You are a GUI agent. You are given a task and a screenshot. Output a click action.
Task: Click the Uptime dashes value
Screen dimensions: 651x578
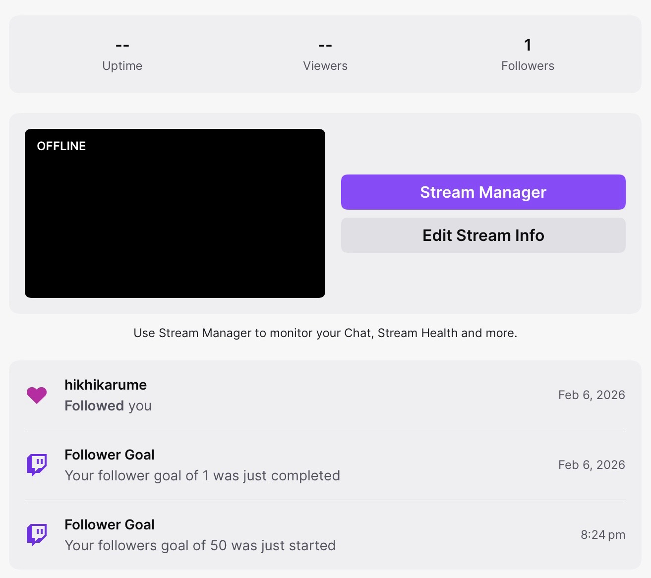(x=122, y=46)
